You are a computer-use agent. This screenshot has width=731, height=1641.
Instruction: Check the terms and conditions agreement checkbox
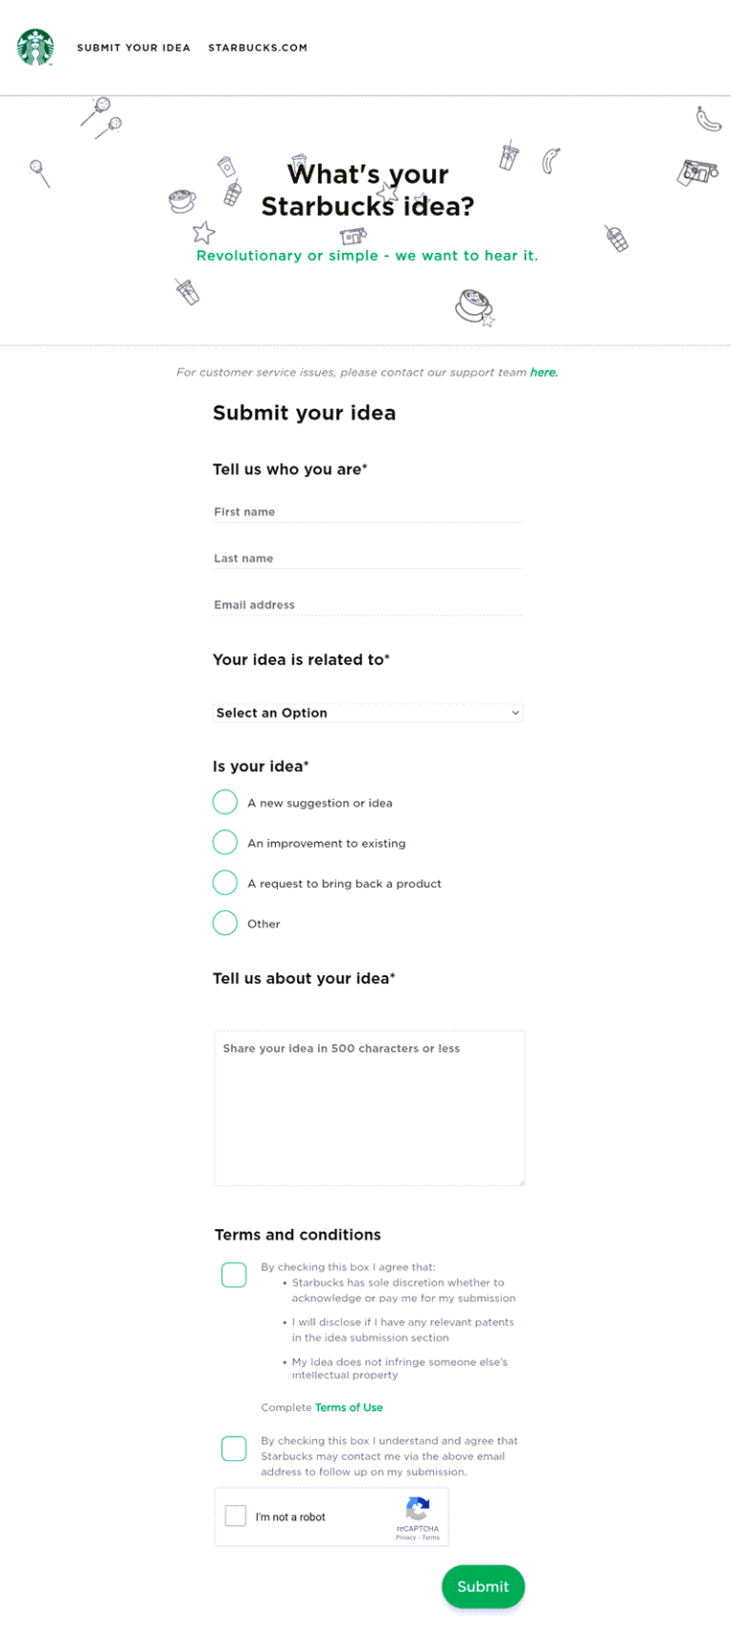[233, 1274]
